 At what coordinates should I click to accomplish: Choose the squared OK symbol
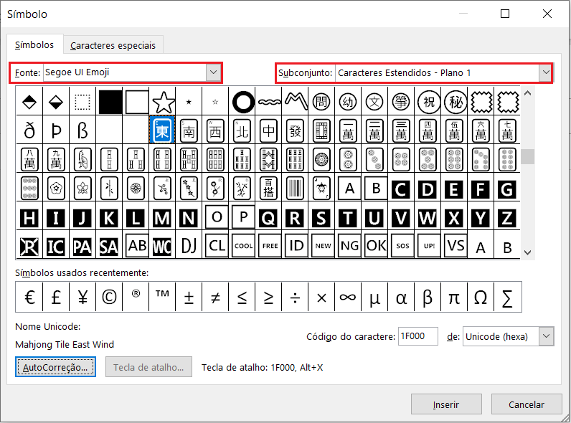click(376, 246)
